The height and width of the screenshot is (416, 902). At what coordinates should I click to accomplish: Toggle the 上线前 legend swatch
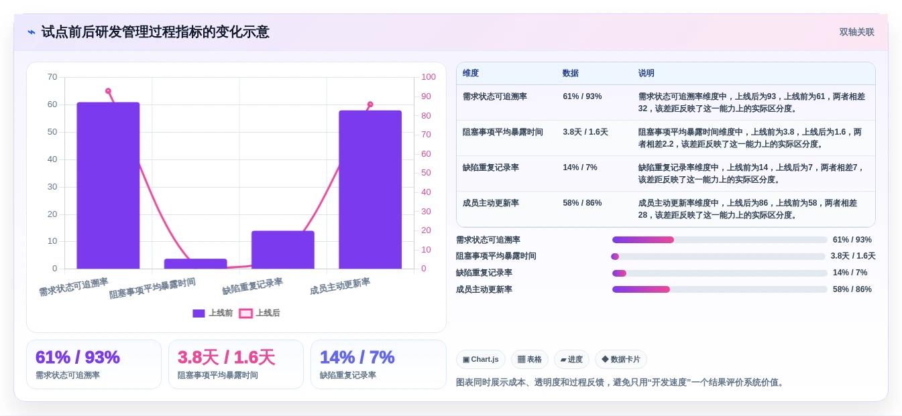[x=199, y=313]
